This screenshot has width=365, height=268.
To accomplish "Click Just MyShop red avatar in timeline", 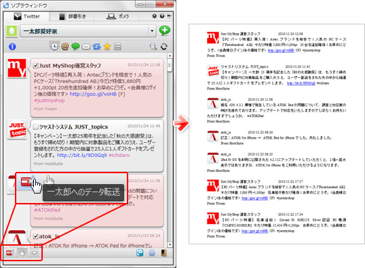I will pos(17,68).
